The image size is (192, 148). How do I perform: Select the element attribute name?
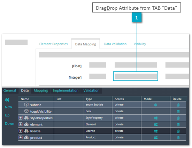tap(36, 125)
